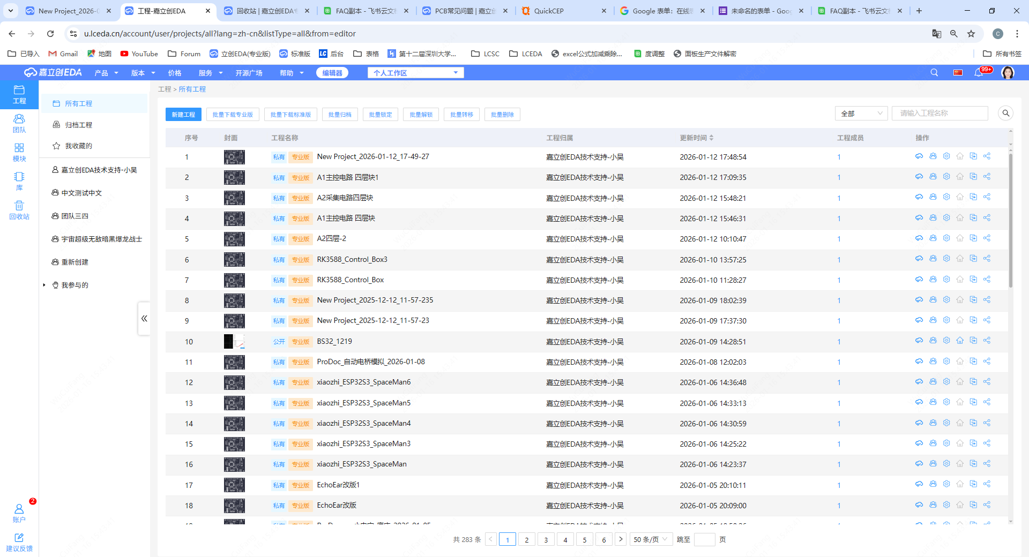
Task: Open the 全部 filter dropdown
Action: point(861,114)
